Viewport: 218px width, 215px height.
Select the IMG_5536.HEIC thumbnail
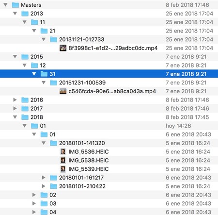63,151
